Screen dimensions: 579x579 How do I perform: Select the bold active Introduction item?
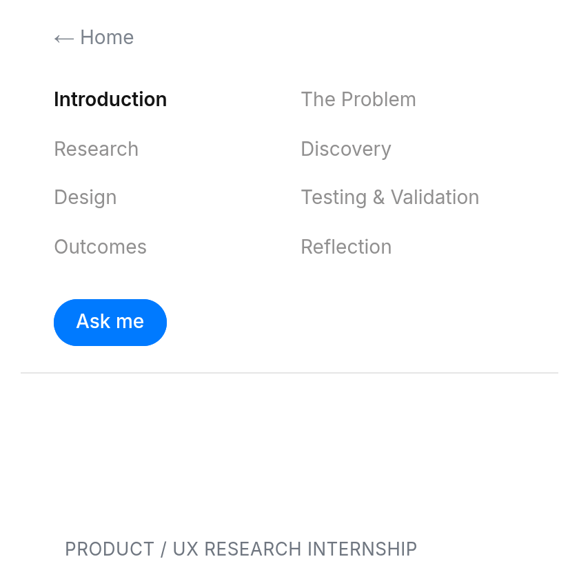[110, 99]
